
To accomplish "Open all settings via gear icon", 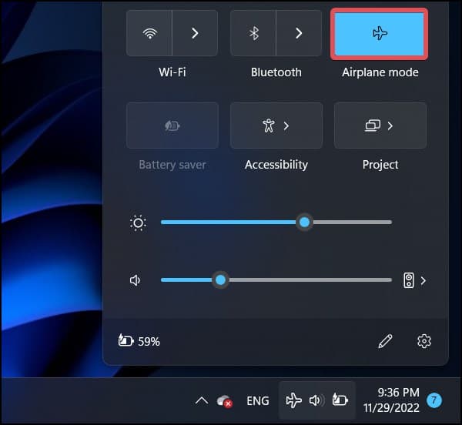I will (424, 341).
